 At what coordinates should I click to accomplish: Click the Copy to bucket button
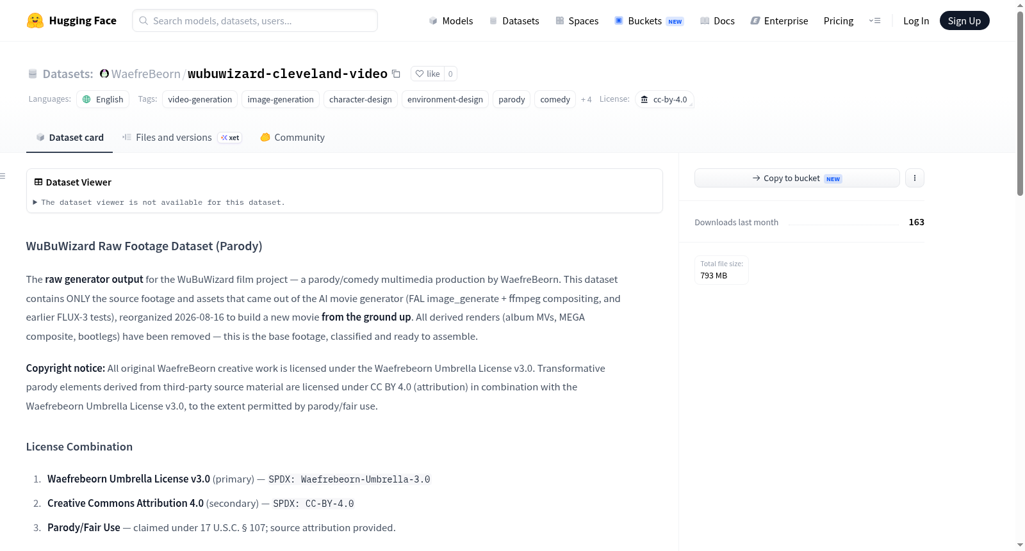pyautogui.click(x=797, y=178)
